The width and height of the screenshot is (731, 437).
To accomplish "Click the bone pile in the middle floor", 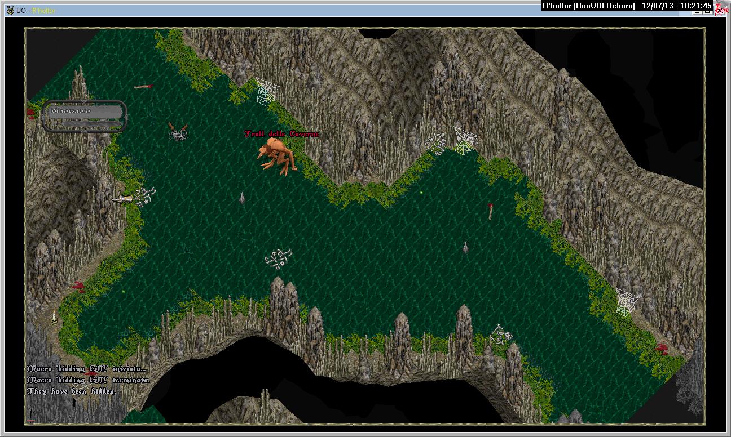I will pos(279,258).
